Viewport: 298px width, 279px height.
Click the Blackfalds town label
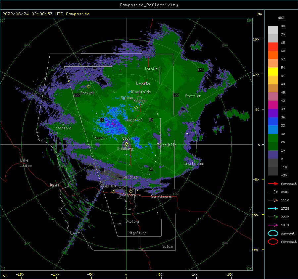141,92
